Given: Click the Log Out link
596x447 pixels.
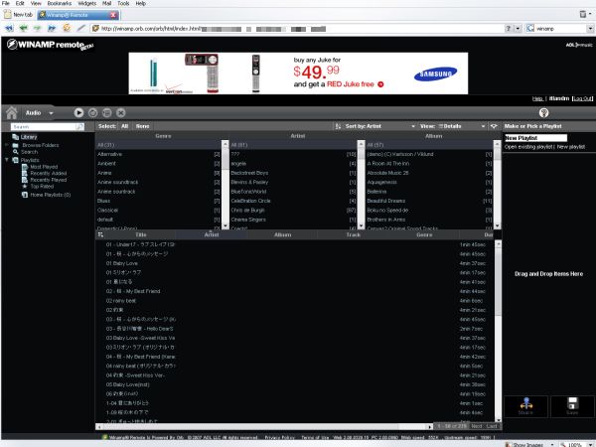Looking at the screenshot, I should click(x=583, y=98).
